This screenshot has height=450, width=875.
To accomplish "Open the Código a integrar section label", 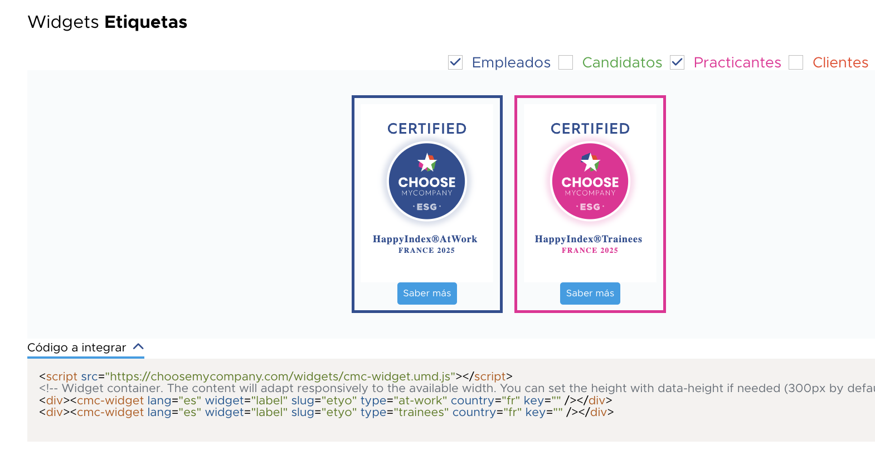I will click(x=77, y=348).
